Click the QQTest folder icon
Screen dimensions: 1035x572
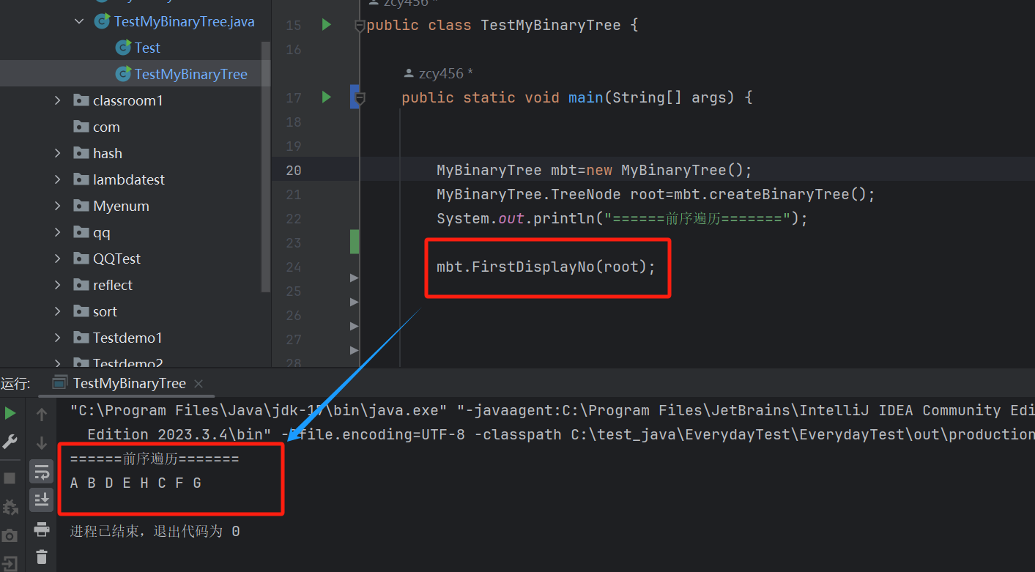tap(81, 259)
